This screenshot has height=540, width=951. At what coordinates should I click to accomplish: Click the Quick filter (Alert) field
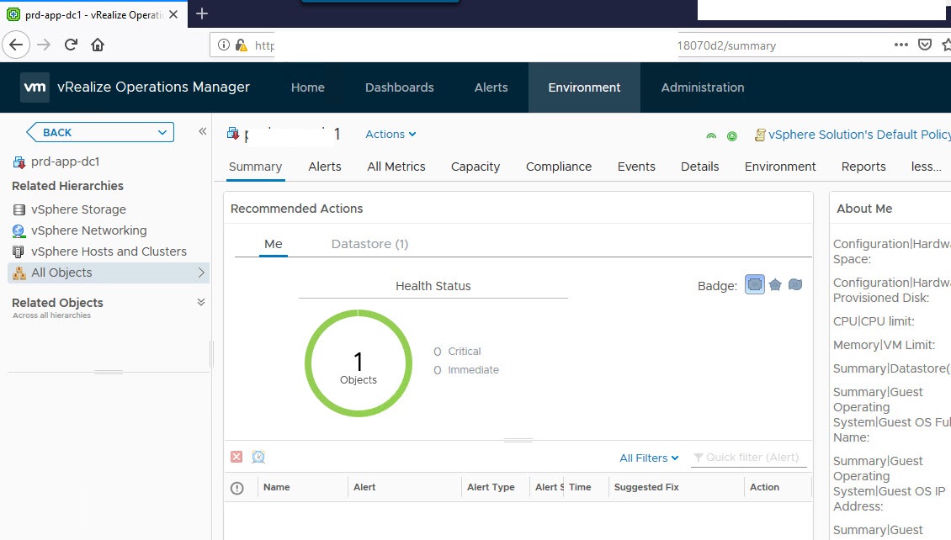tap(752, 458)
